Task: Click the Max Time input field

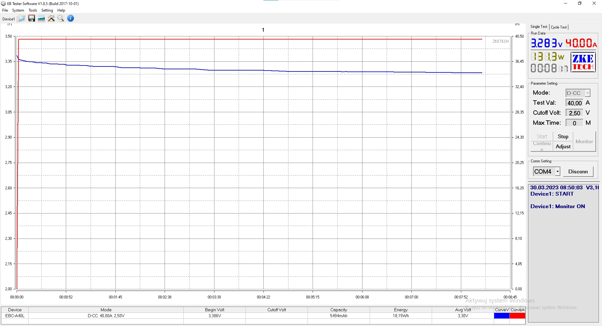Action: pos(574,123)
